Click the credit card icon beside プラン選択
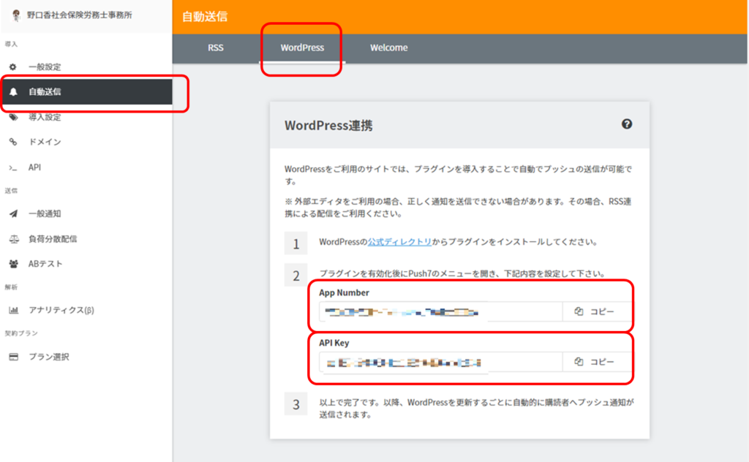 (x=13, y=357)
